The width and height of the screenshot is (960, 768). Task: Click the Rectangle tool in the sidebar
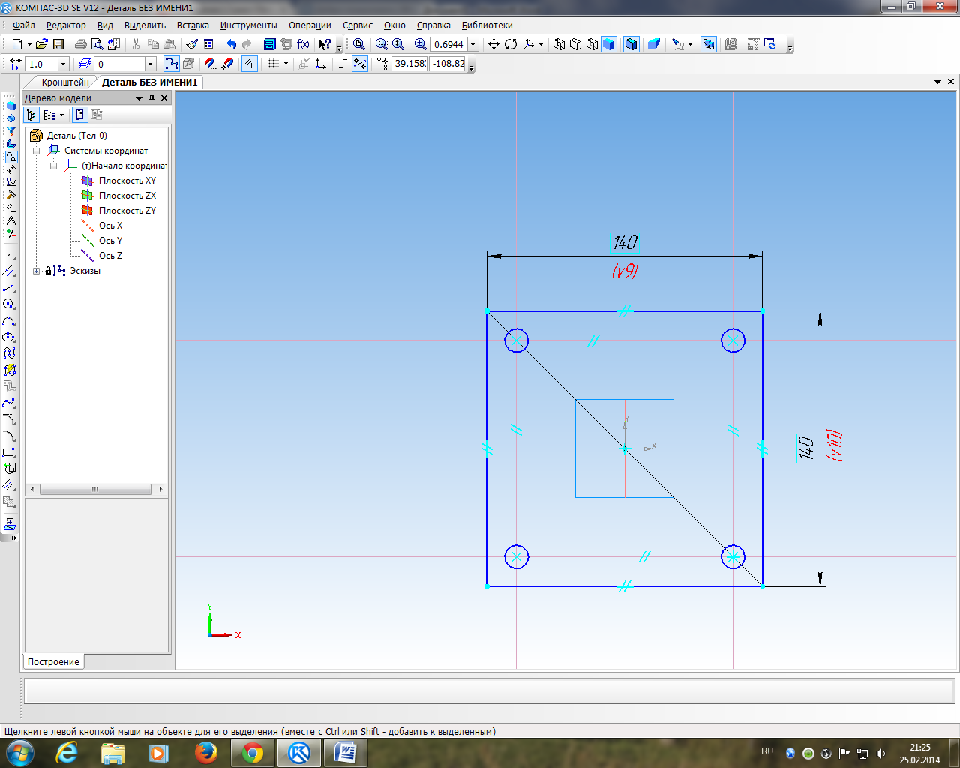click(9, 452)
